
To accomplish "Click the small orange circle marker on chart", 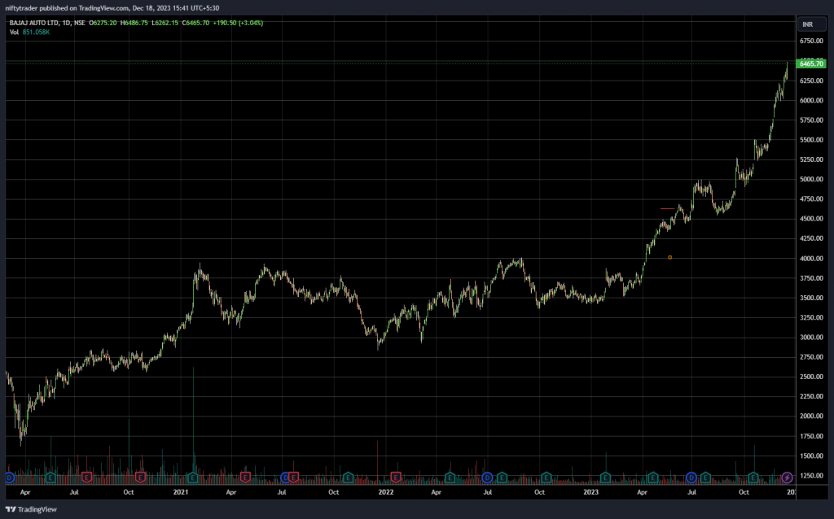I will 669,258.
